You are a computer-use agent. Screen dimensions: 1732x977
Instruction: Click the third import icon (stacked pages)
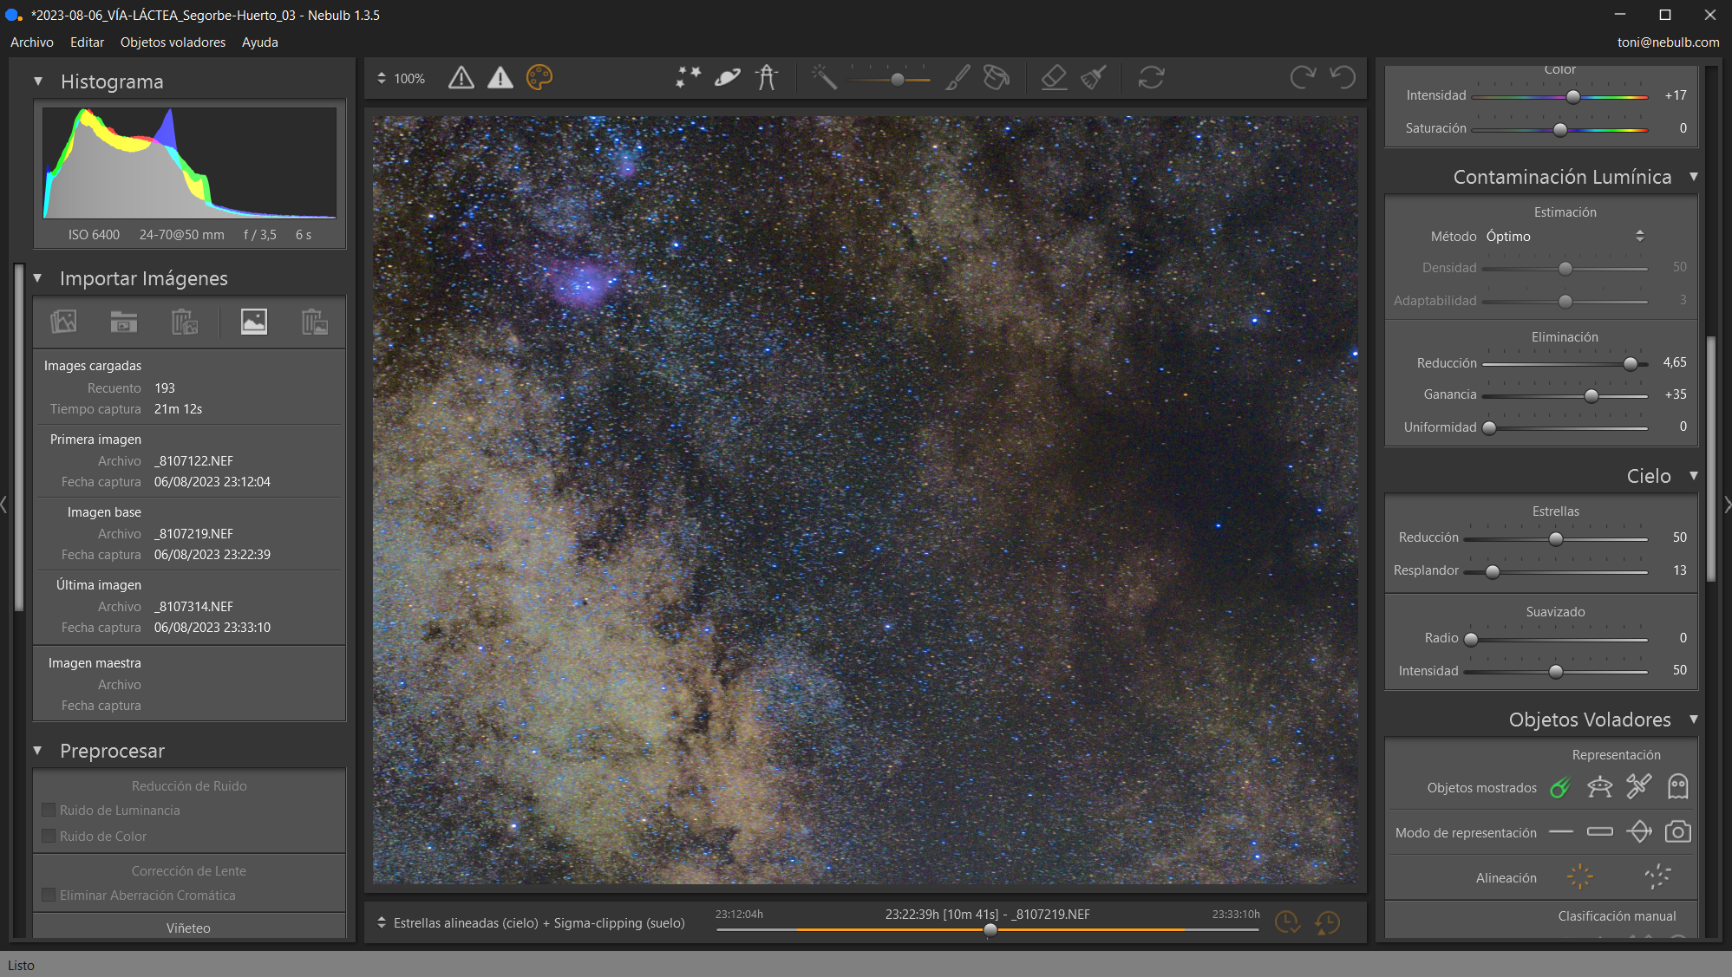185,322
